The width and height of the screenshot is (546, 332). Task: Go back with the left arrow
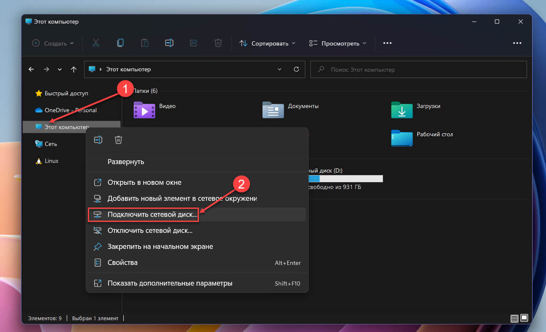(31, 69)
